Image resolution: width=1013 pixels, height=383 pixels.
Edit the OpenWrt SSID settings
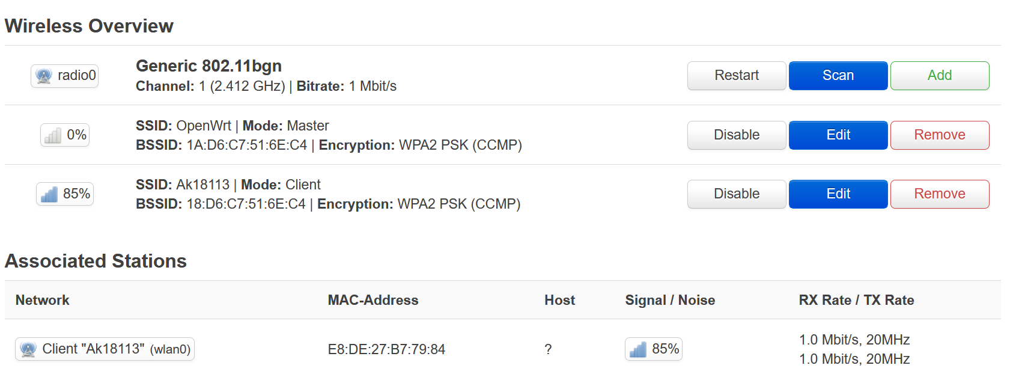838,135
